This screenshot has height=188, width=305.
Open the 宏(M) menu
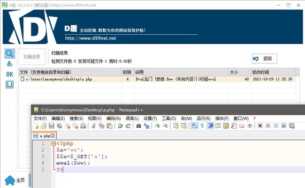click(x=186, y=118)
